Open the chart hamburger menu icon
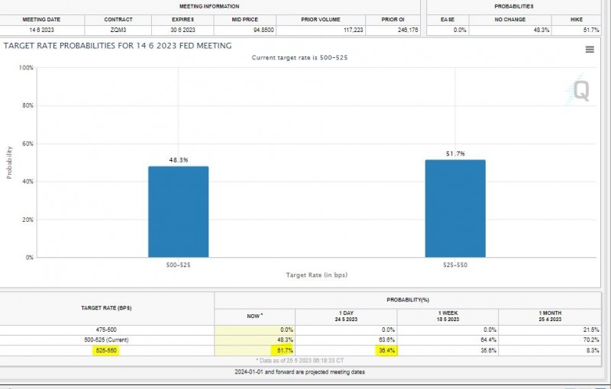The width and height of the screenshot is (611, 389). click(590, 50)
